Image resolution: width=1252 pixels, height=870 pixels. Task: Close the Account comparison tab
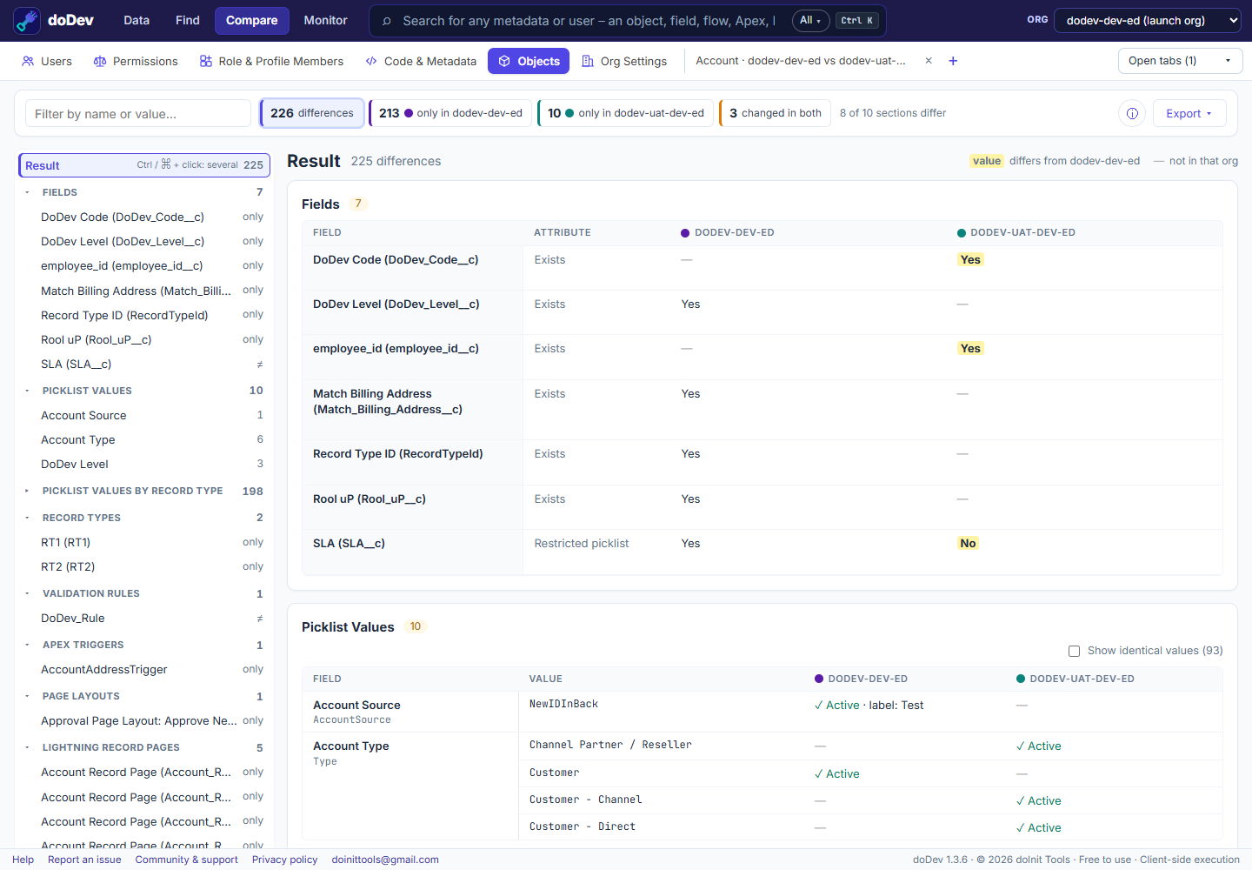click(x=929, y=61)
